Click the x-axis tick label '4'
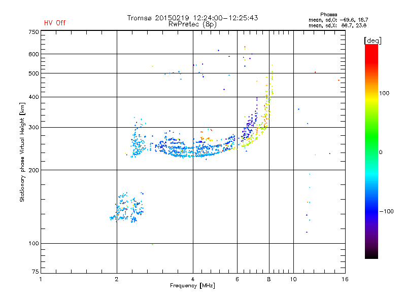Viewport: 406px width, 304px height. pyautogui.click(x=193, y=279)
